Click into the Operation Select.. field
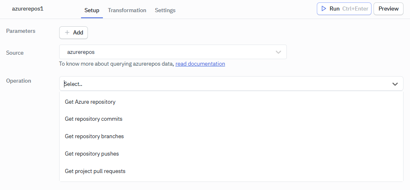This screenshot has width=410, height=190. click(x=231, y=83)
